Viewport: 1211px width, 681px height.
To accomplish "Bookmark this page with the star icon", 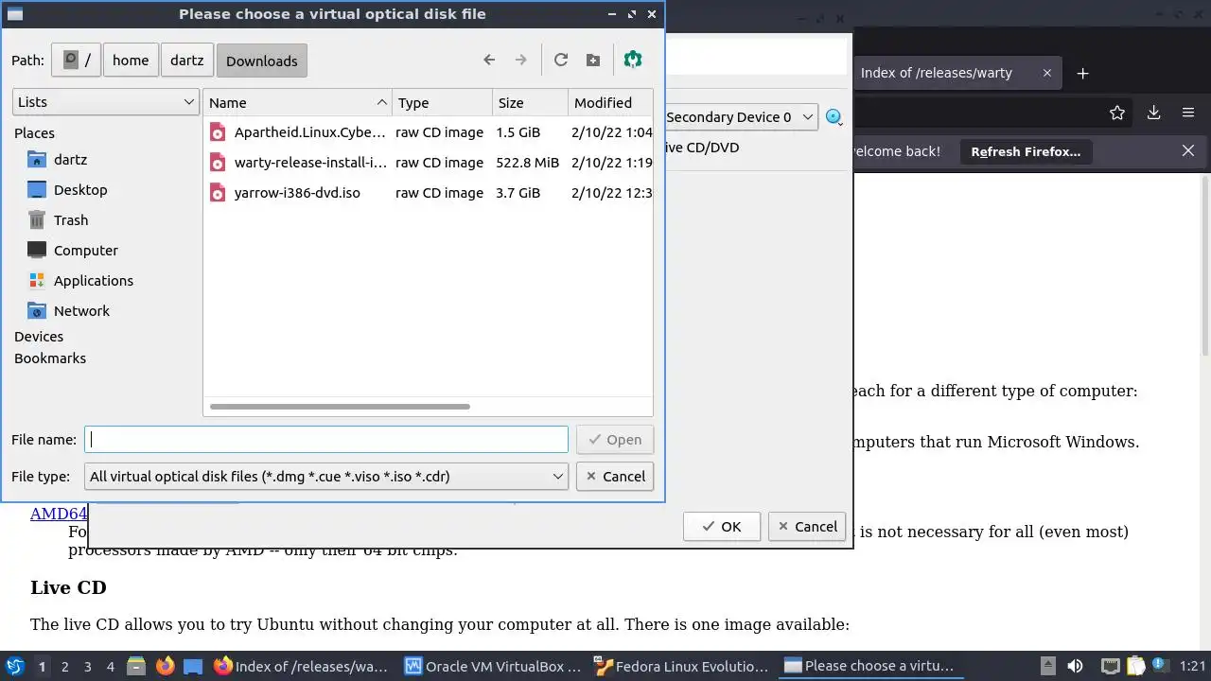I will tap(1117, 113).
